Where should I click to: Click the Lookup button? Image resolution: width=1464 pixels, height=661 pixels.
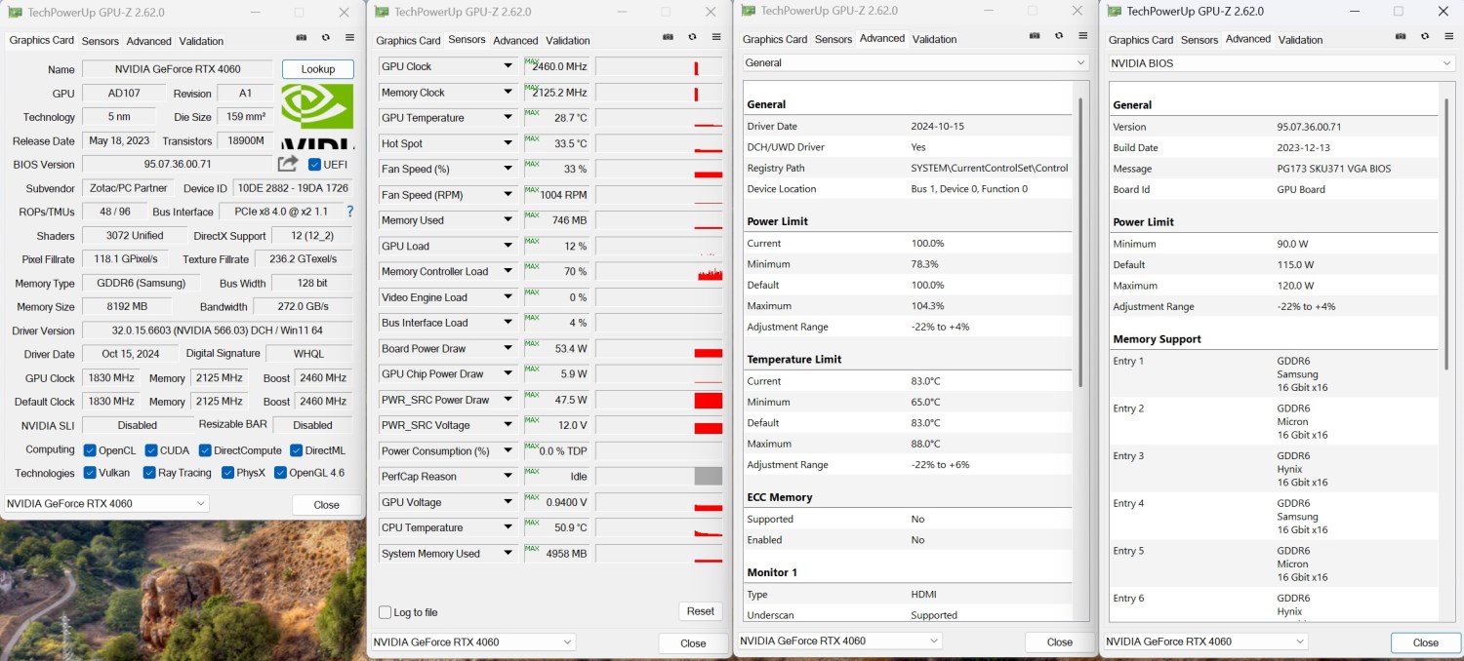pyautogui.click(x=318, y=69)
